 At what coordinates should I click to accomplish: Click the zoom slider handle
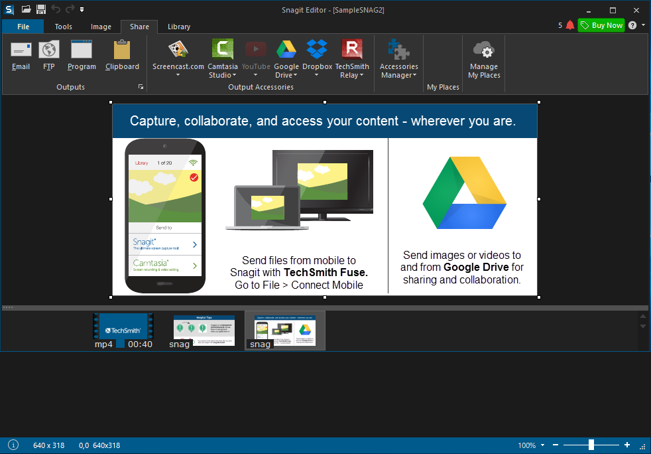tap(591, 445)
